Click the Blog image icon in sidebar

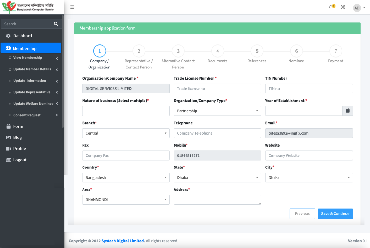pos(8,137)
